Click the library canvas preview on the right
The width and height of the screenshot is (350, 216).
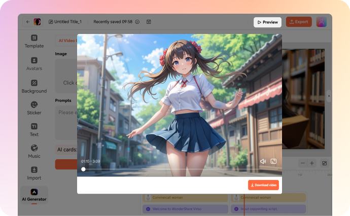(303, 99)
